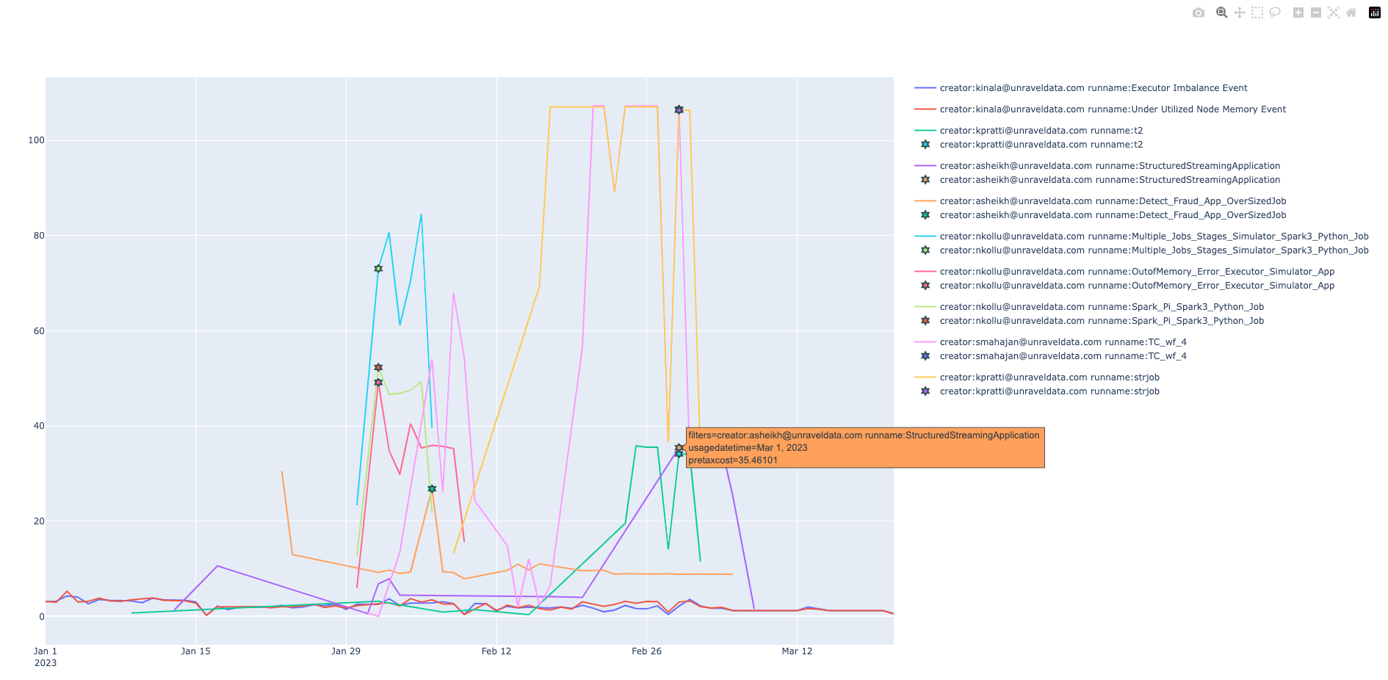This screenshot has width=1388, height=680.
Task: Click the '40' y-axis tick label
Action: coord(39,426)
